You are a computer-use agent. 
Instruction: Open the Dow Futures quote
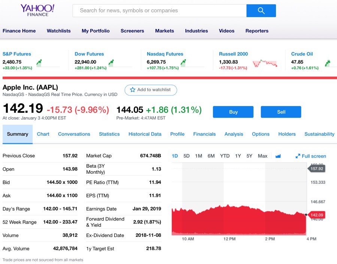[x=89, y=54]
